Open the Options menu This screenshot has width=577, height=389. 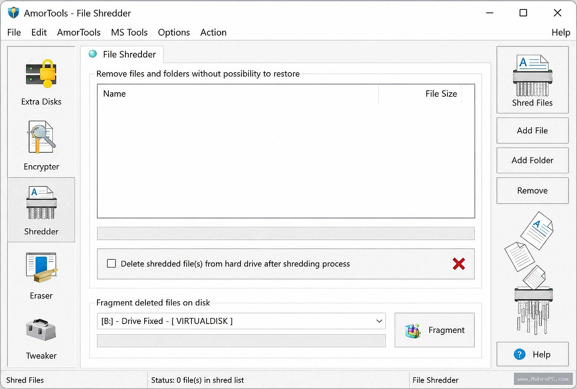[174, 33]
